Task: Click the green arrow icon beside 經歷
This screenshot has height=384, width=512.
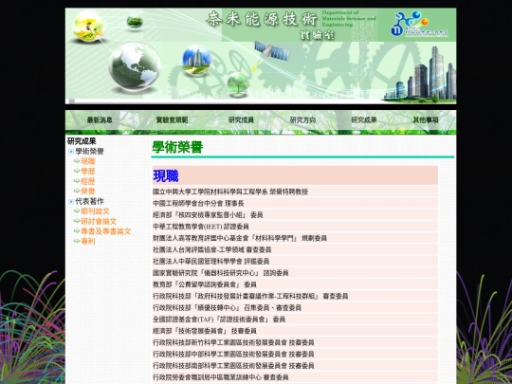Action: tap(77, 181)
